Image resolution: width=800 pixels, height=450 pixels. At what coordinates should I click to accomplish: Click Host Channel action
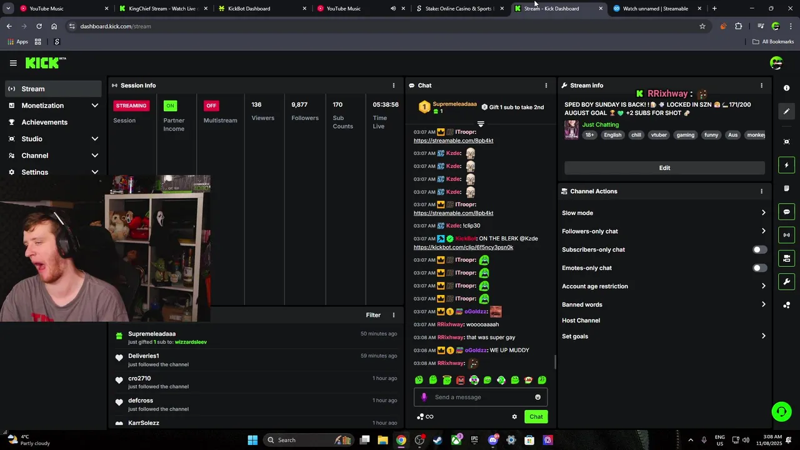(581, 321)
